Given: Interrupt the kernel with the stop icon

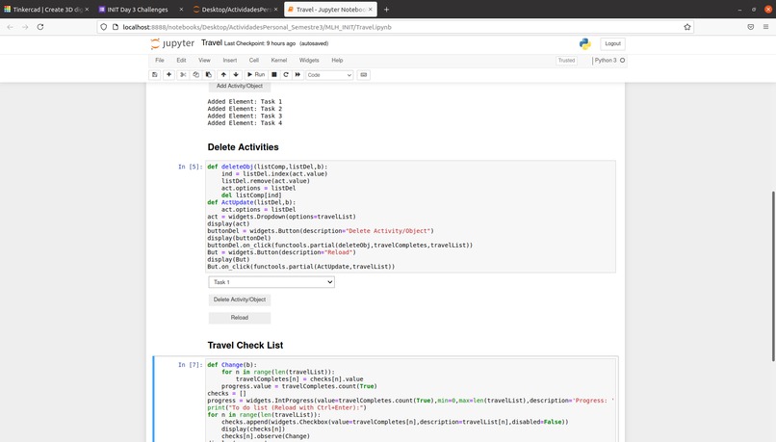Looking at the screenshot, I should (x=273, y=75).
